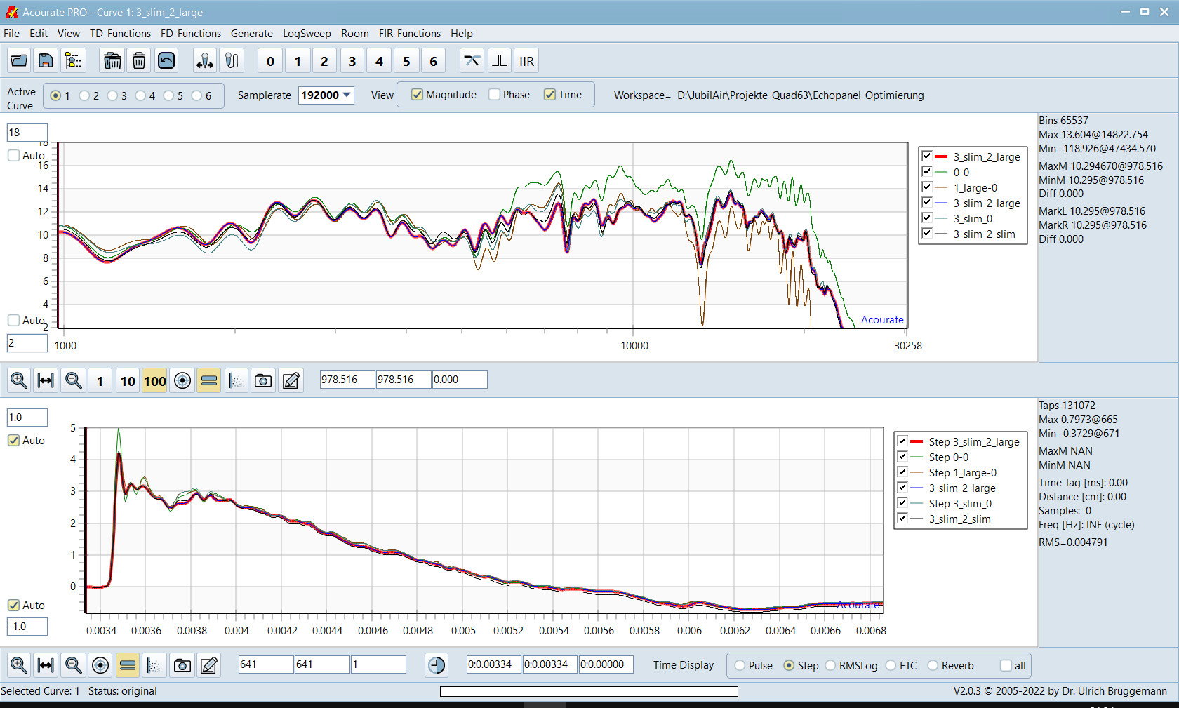Click the curve 0 toolbar button

tap(270, 61)
